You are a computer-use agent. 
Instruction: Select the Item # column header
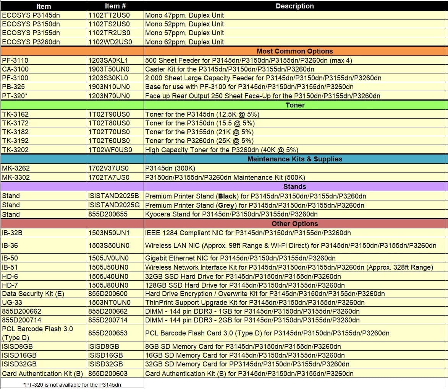tap(115, 6)
